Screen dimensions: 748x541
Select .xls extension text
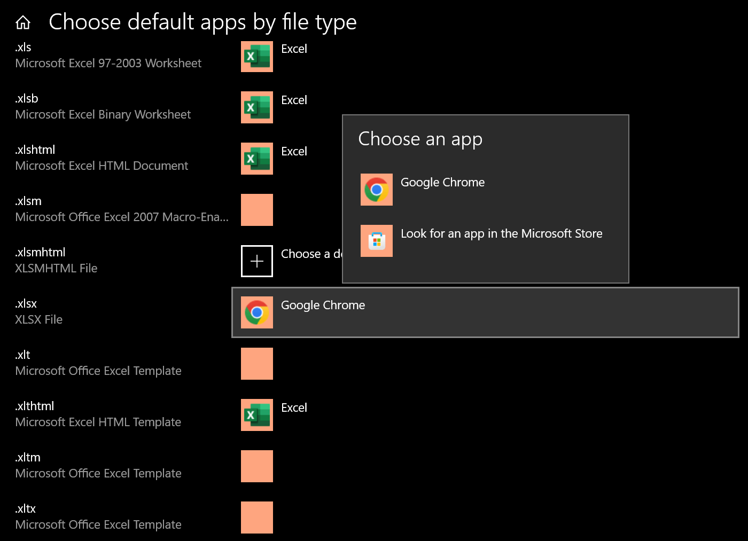[x=24, y=47]
